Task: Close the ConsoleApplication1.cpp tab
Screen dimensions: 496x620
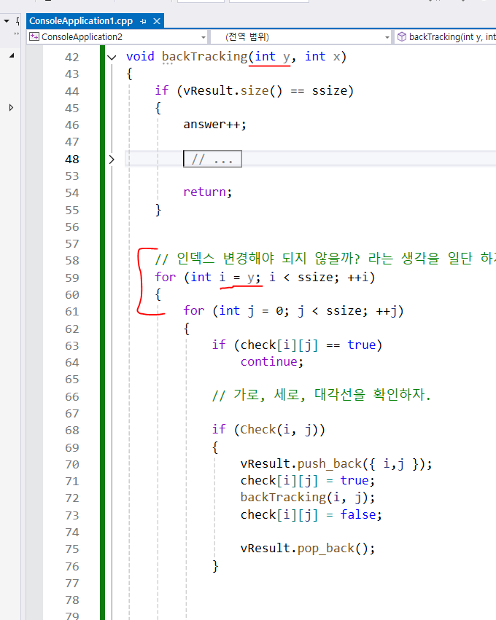Action: tap(157, 21)
